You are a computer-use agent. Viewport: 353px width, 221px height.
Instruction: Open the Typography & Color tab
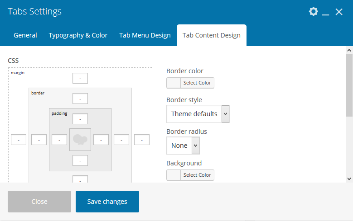[x=78, y=35]
